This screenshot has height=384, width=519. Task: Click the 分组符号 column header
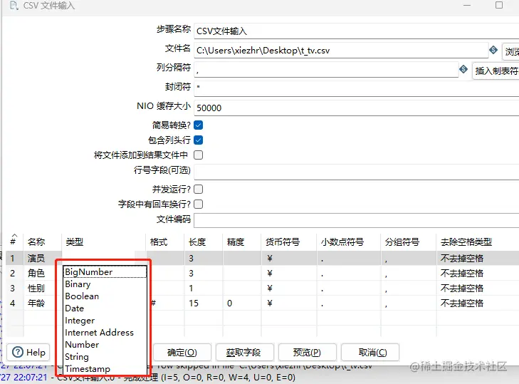click(409, 242)
